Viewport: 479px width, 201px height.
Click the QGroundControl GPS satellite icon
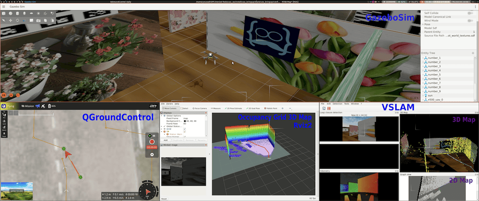pyautogui.click(x=43, y=106)
